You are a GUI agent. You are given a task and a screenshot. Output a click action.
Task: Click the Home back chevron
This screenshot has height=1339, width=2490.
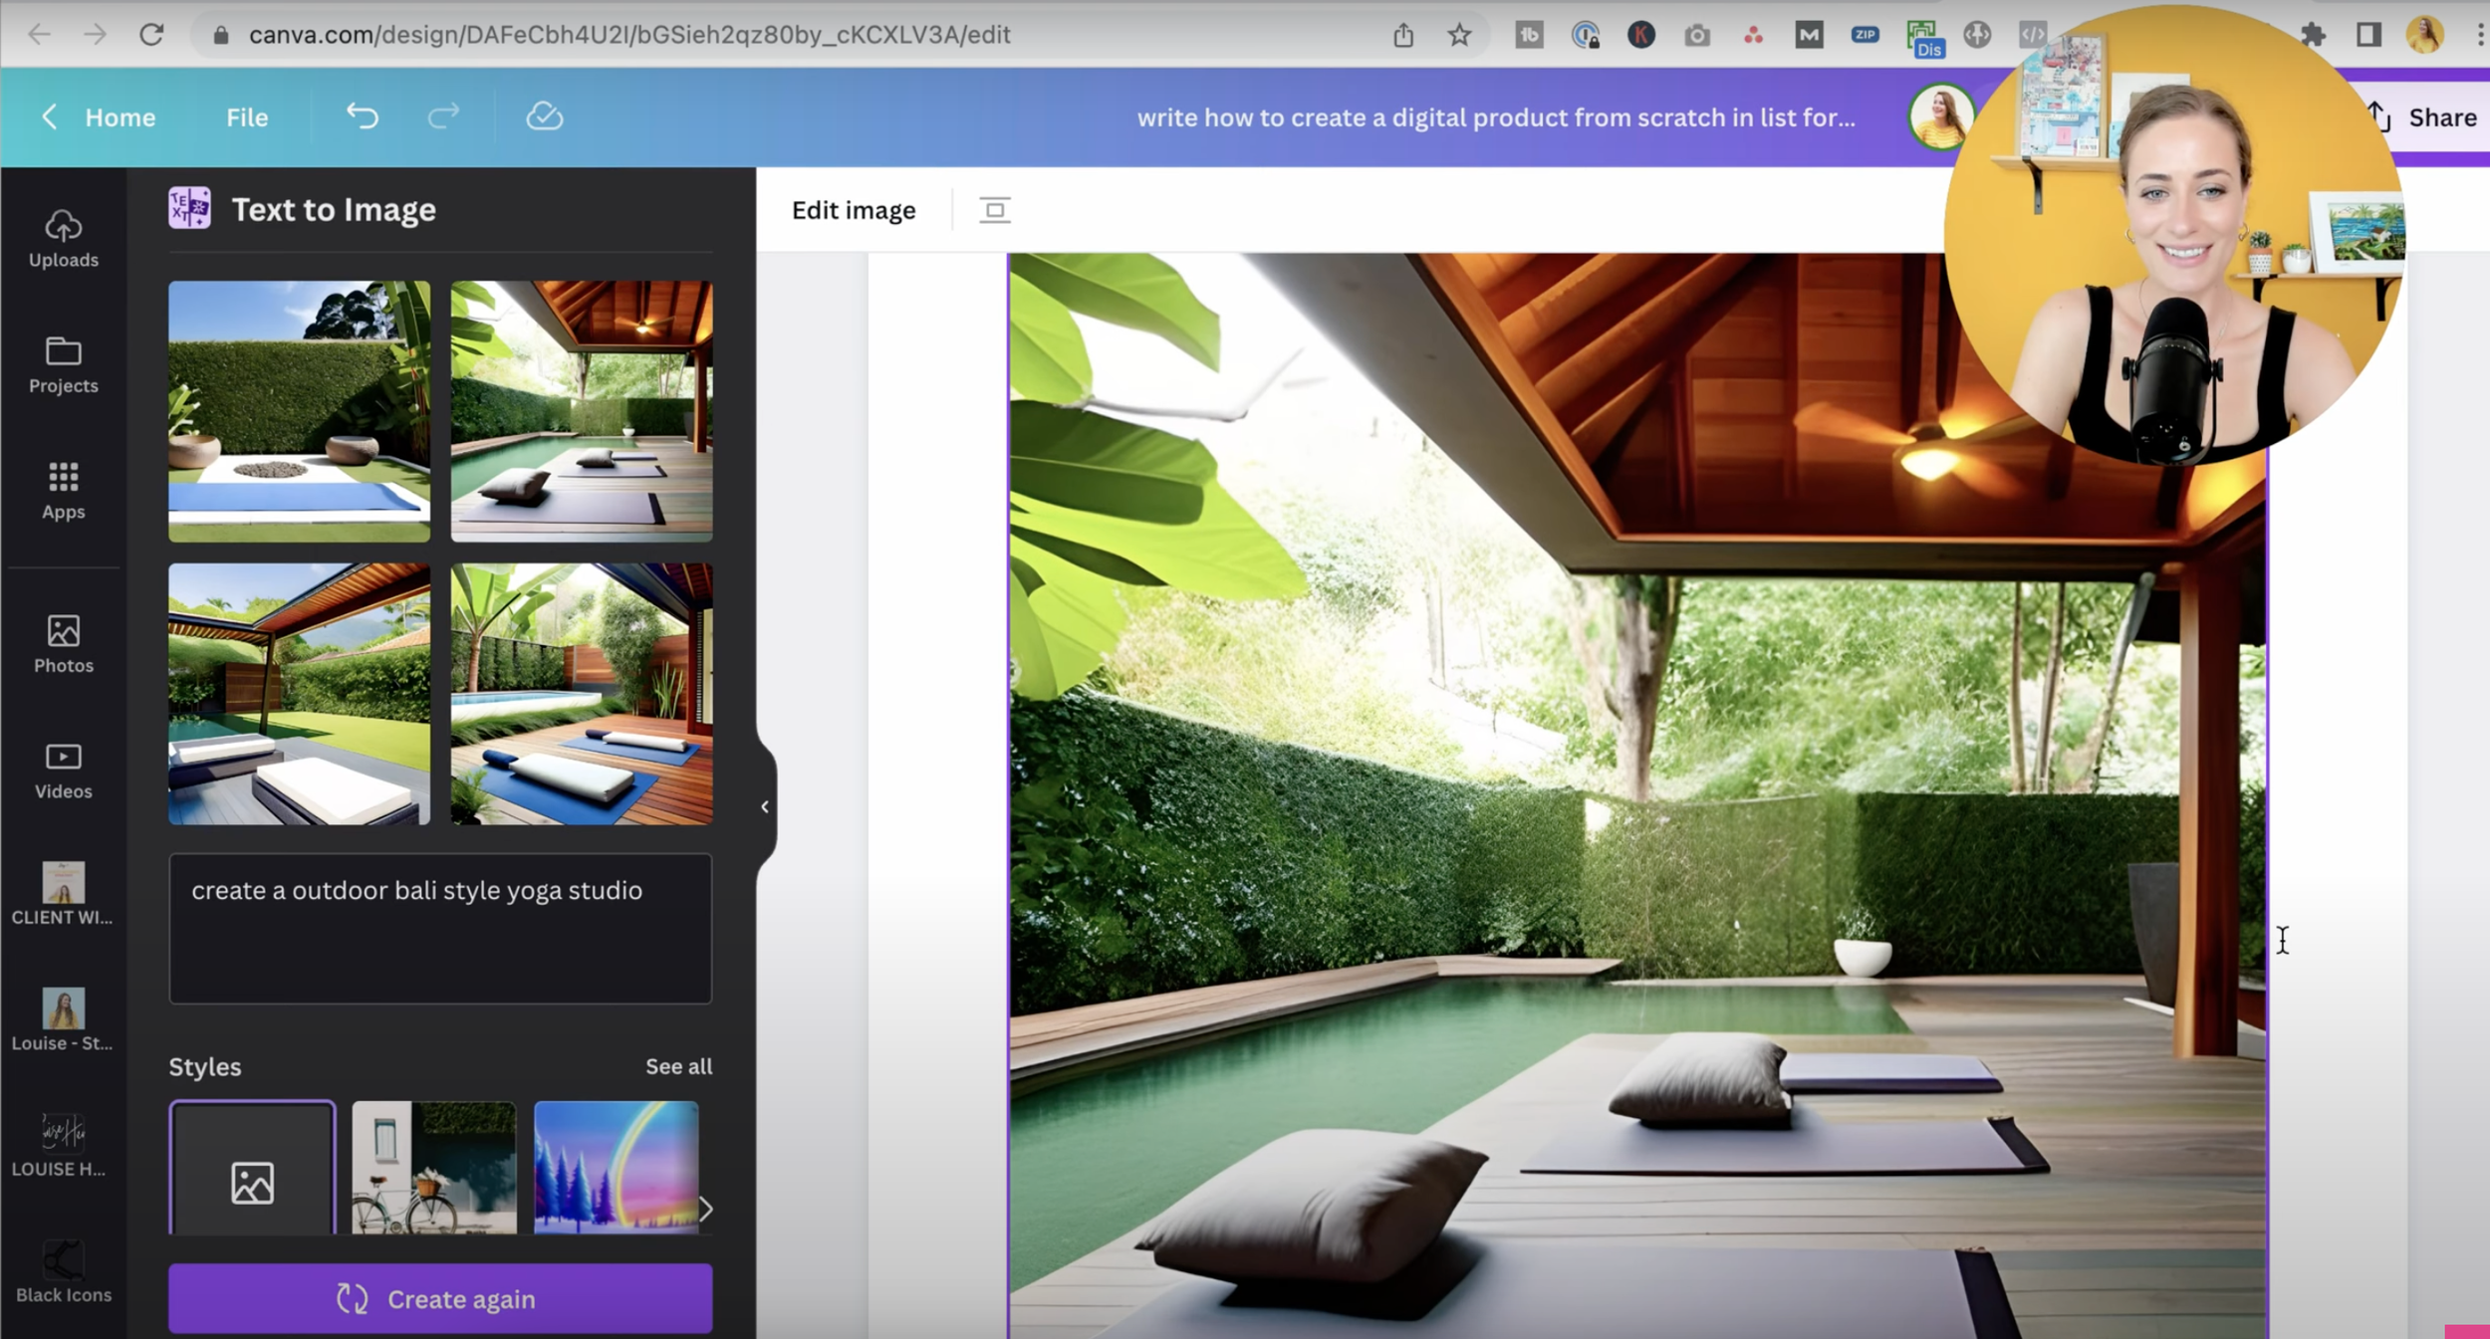click(x=49, y=116)
